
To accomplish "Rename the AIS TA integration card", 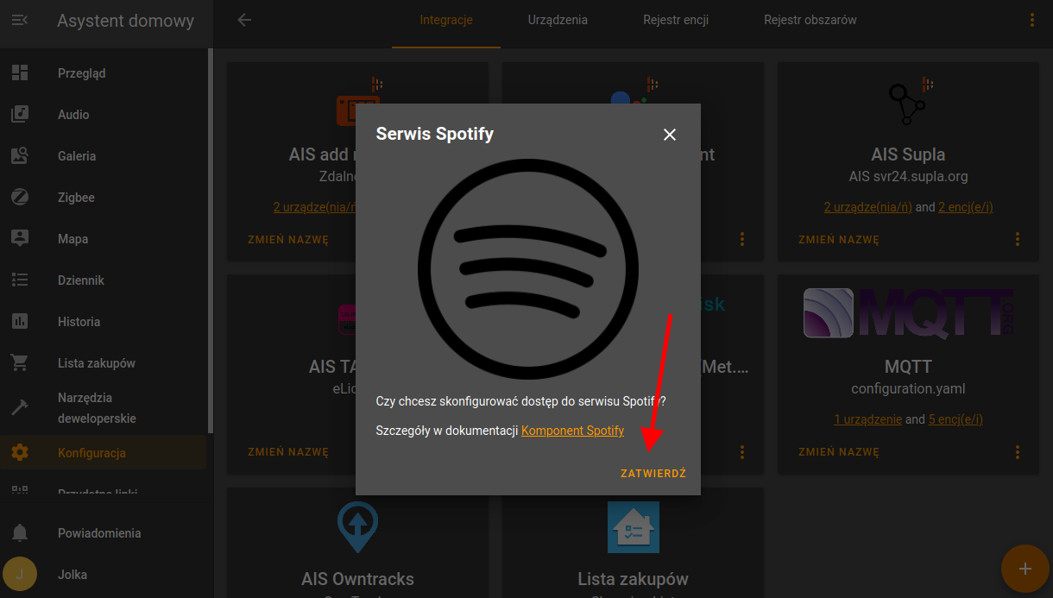I will [x=288, y=452].
